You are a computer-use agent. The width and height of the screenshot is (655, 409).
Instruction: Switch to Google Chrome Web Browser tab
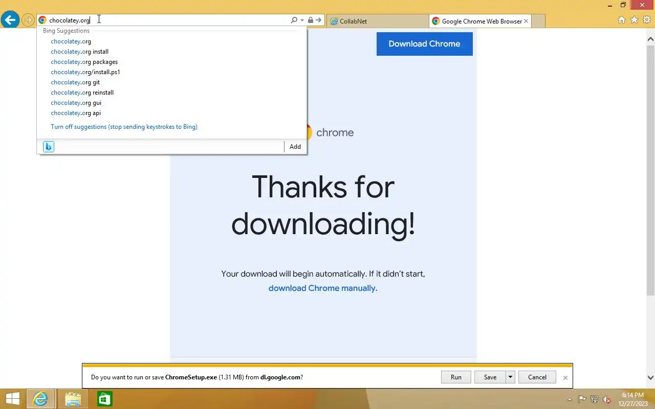(476, 21)
